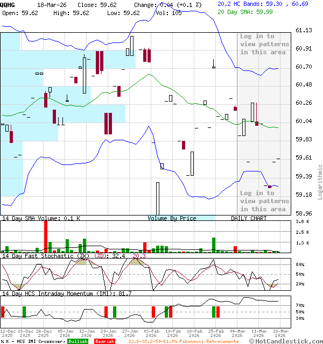The height and width of the screenshot is (344, 323).
Task: Click the Bearish legend badge
Action: point(104,341)
